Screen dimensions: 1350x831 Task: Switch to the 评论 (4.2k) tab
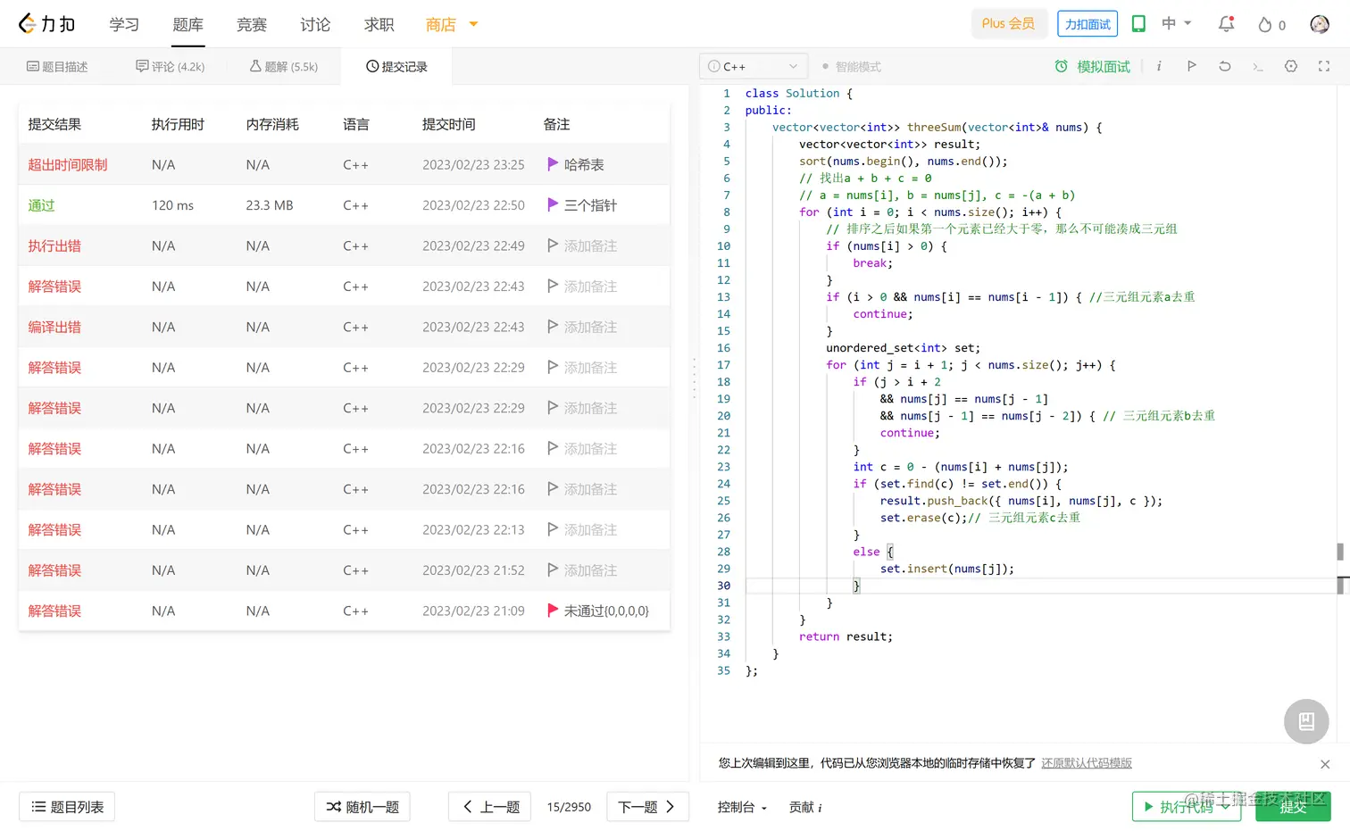point(170,66)
